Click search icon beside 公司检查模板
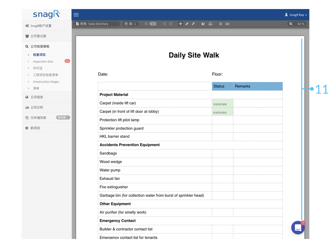 click(x=27, y=46)
